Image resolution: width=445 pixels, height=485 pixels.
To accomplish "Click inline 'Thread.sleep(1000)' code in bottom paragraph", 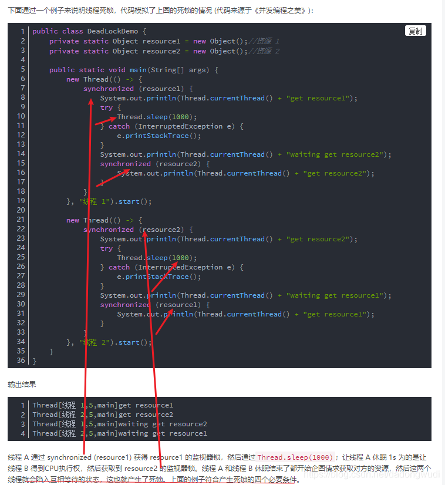I will point(295,457).
